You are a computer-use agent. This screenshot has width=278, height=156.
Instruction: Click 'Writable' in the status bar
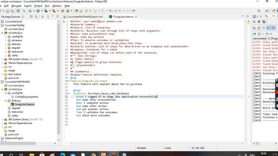click(x=141, y=148)
